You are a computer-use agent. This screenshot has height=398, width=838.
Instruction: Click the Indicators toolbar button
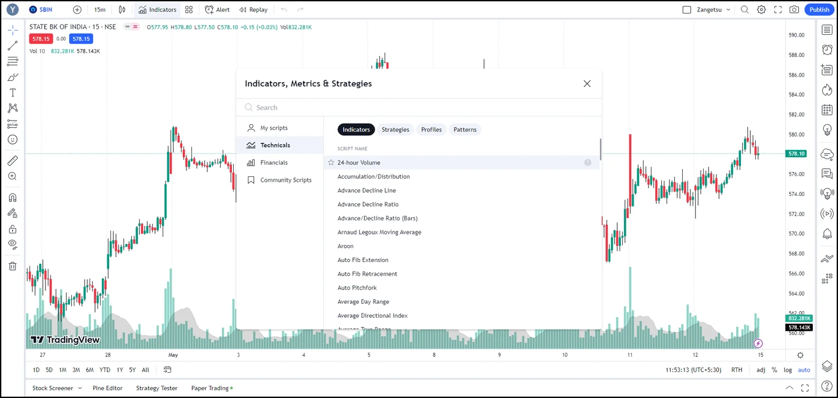click(157, 10)
